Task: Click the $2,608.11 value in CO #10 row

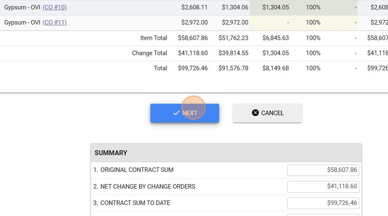Action: pos(194,7)
